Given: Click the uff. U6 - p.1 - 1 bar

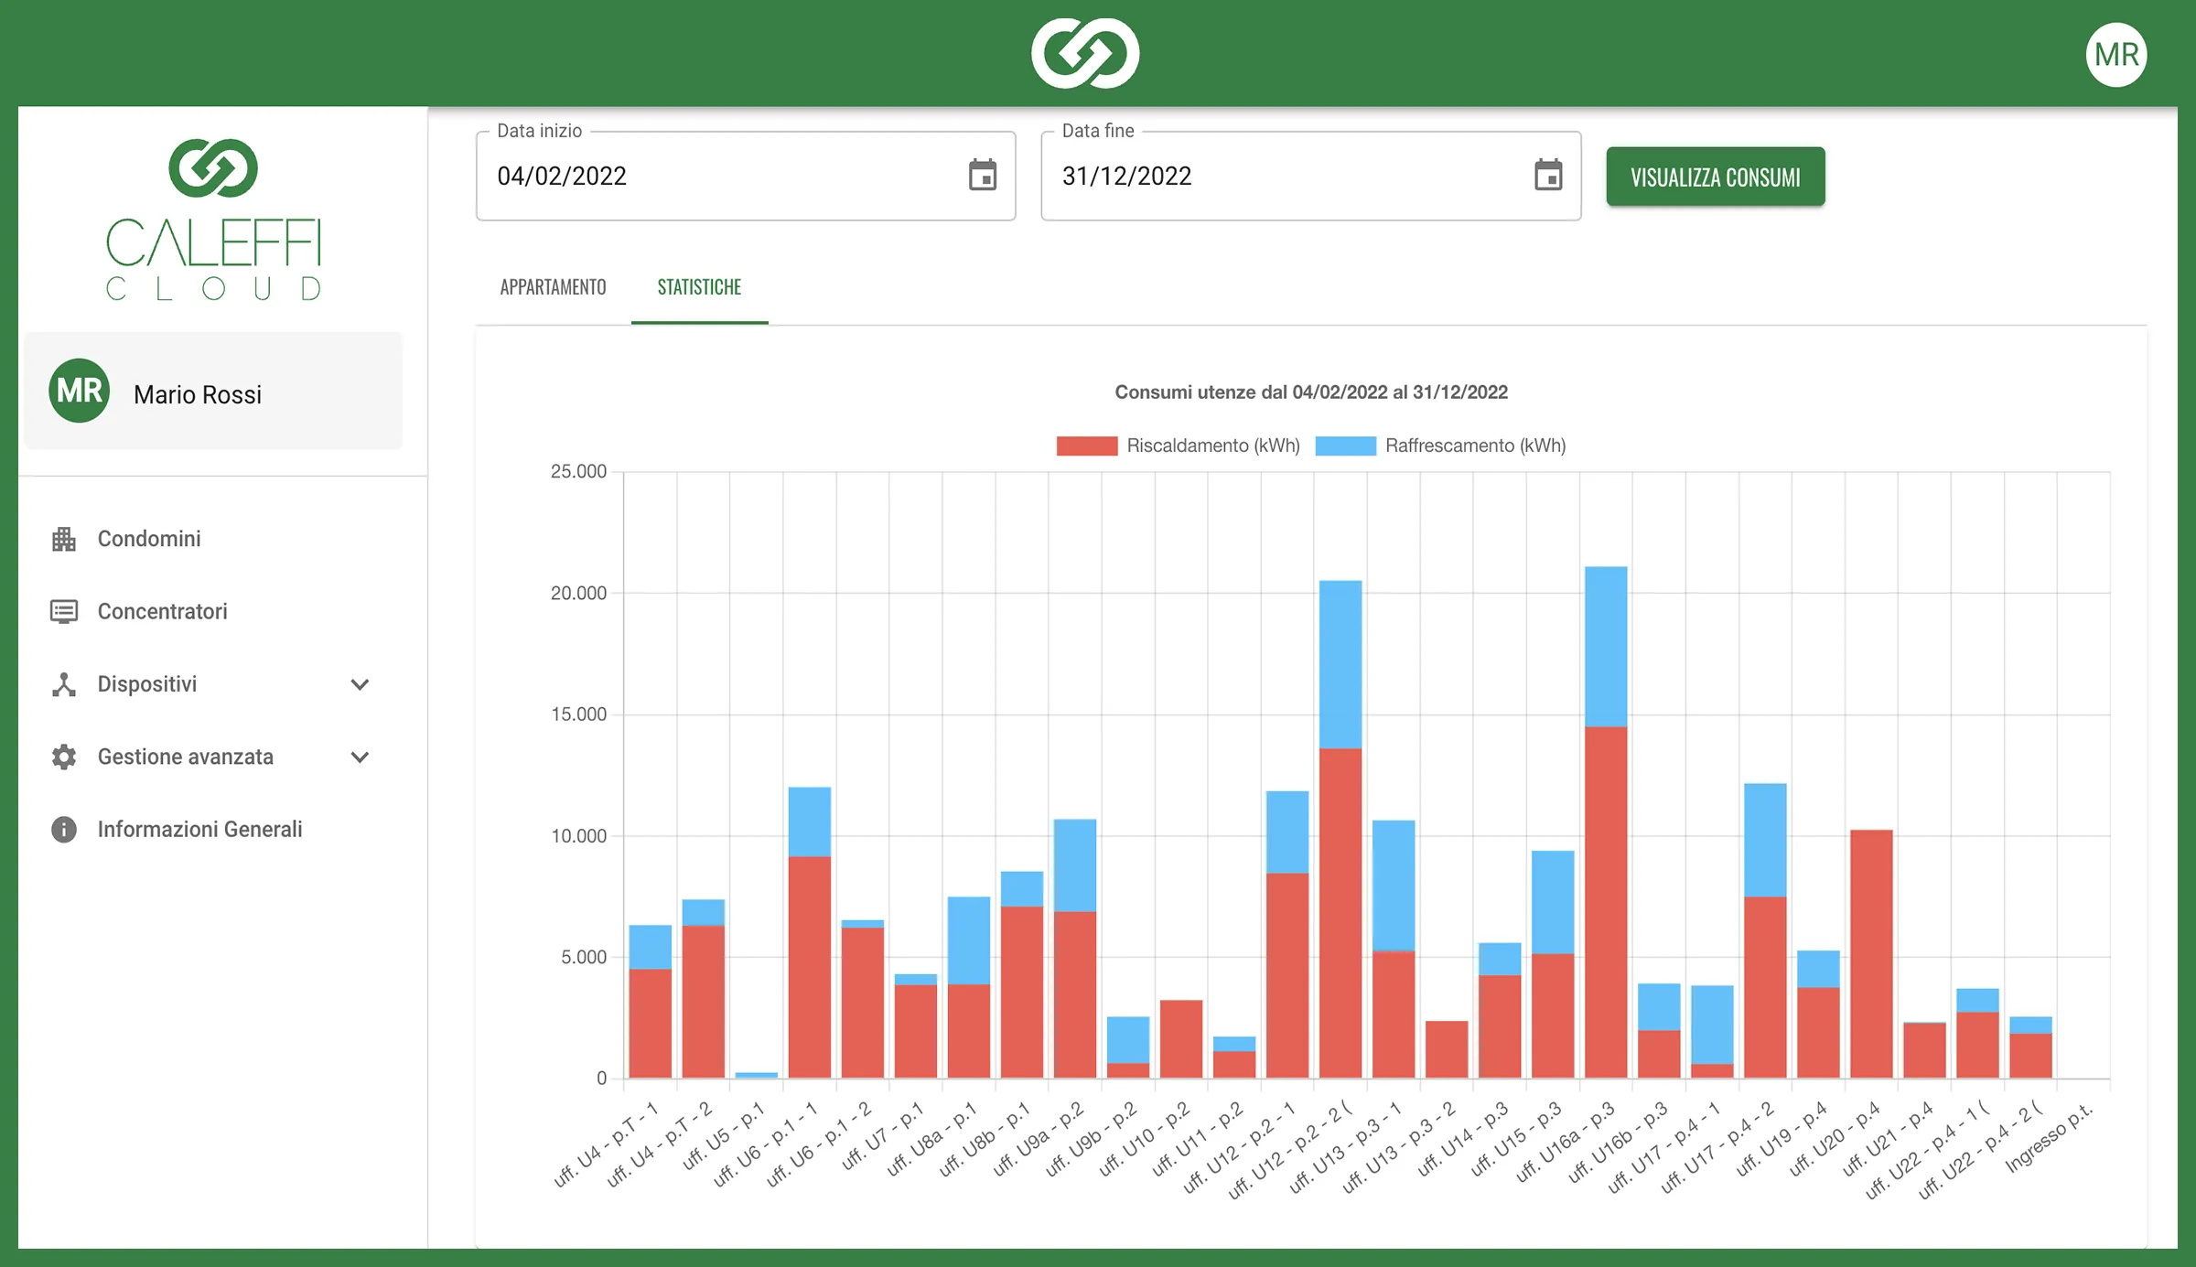Looking at the screenshot, I should 810,932.
